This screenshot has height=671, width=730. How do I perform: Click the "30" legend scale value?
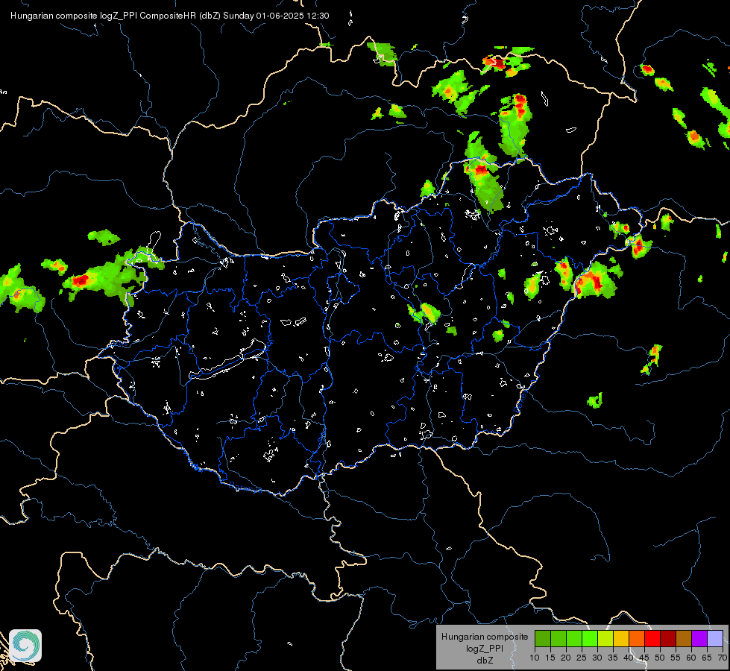point(597,658)
